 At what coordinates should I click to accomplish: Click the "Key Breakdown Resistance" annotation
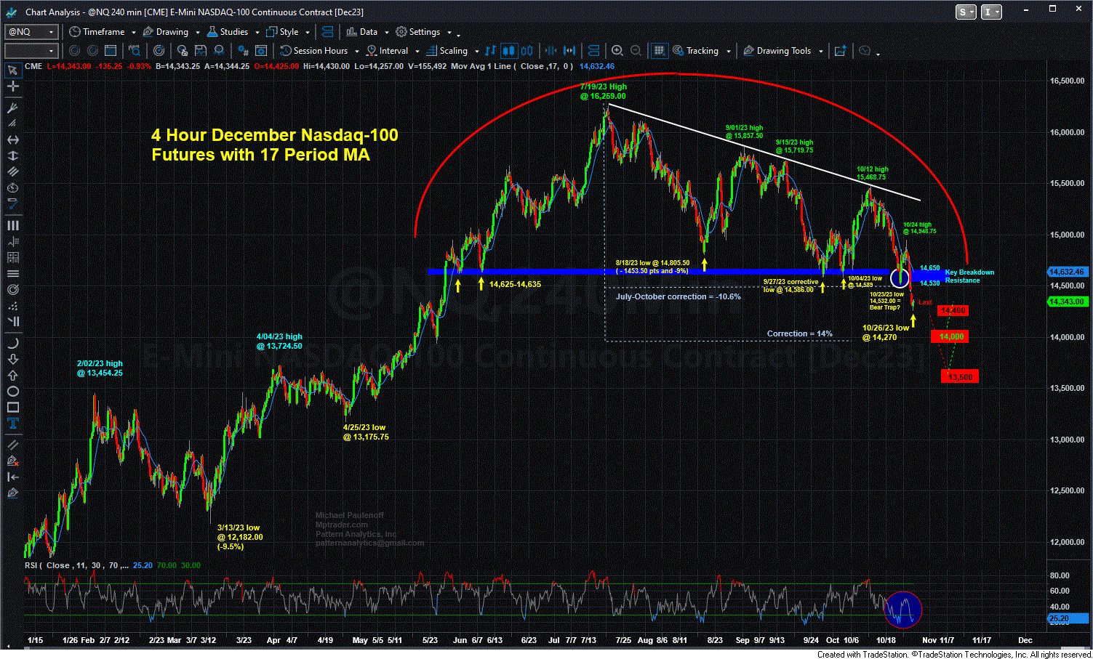point(969,276)
